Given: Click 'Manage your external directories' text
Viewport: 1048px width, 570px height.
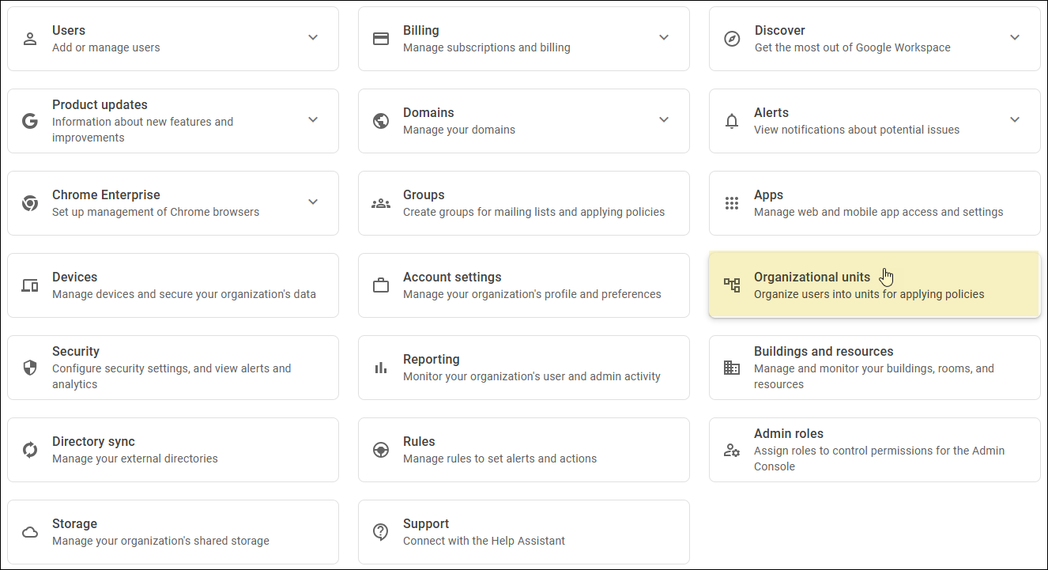Looking at the screenshot, I should (135, 459).
